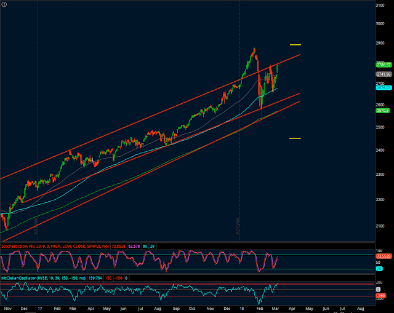The height and width of the screenshot is (313, 394).
Task: Select the green 2786.57 last-price bubble
Action: pyautogui.click(x=384, y=65)
